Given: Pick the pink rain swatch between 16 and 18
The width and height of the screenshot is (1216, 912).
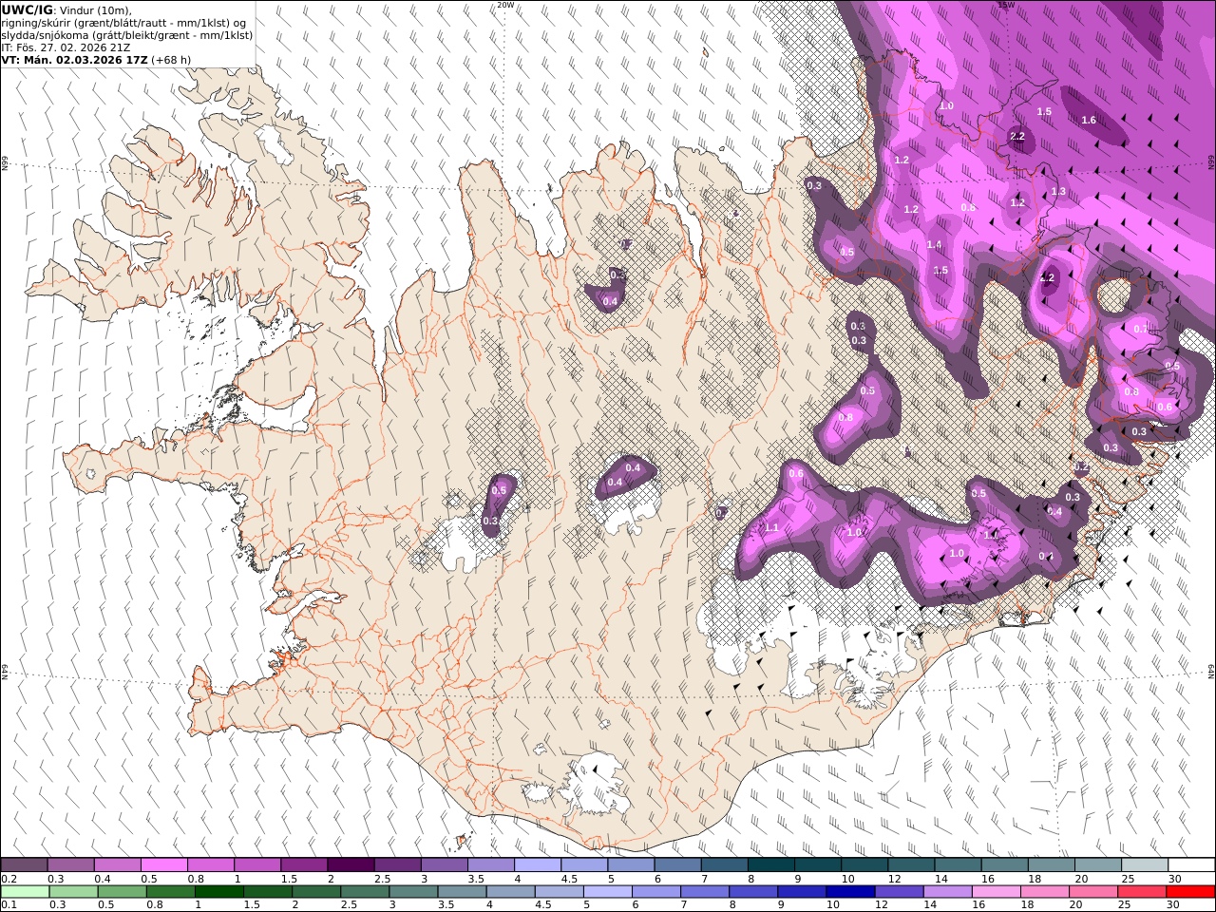Looking at the screenshot, I should (996, 892).
